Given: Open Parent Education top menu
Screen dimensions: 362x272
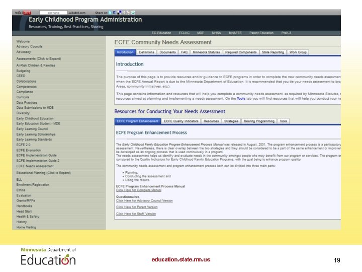Looking at the screenshot, I should 261,33.
